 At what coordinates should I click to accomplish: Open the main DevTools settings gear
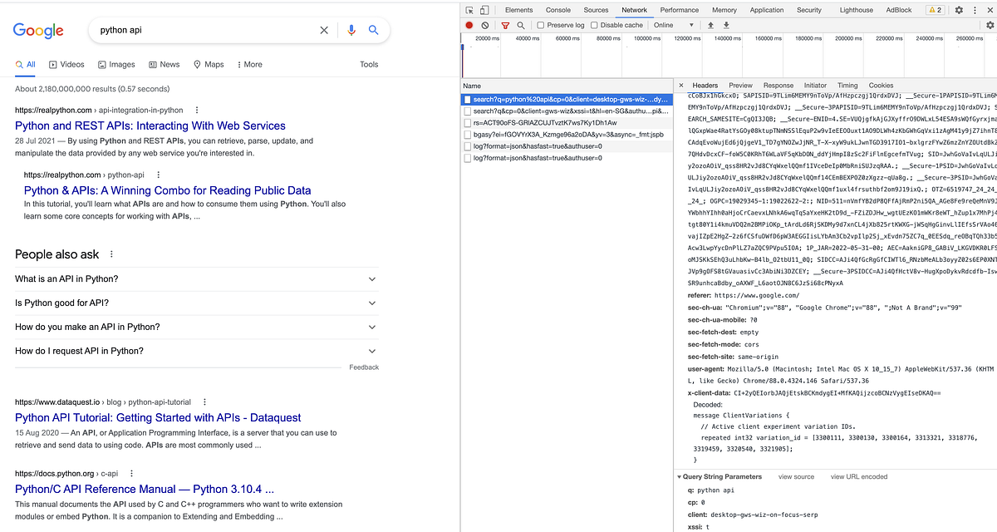(959, 10)
